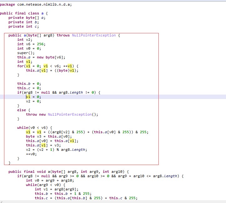
Task: Click the 'else {' keyword line
Action: (x=24, y=110)
